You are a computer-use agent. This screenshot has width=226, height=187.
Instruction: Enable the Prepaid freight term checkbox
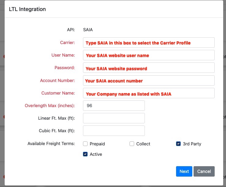(x=85, y=144)
